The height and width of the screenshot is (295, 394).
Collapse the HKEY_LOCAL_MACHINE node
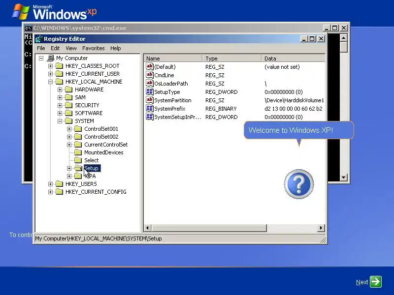click(51, 82)
